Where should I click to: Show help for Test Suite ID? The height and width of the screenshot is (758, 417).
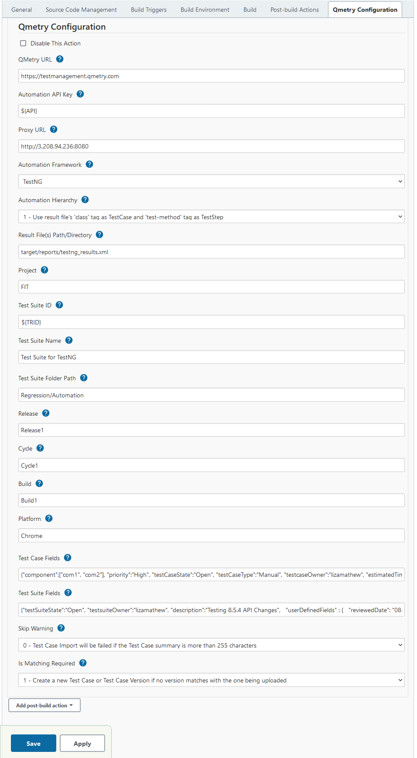click(x=59, y=305)
